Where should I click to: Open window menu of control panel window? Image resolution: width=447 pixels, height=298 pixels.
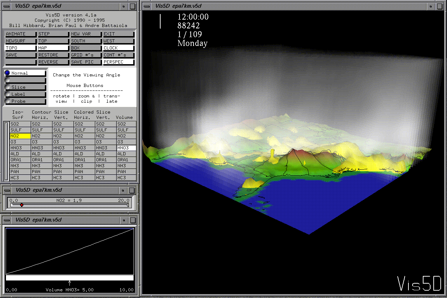[x=7, y=6]
